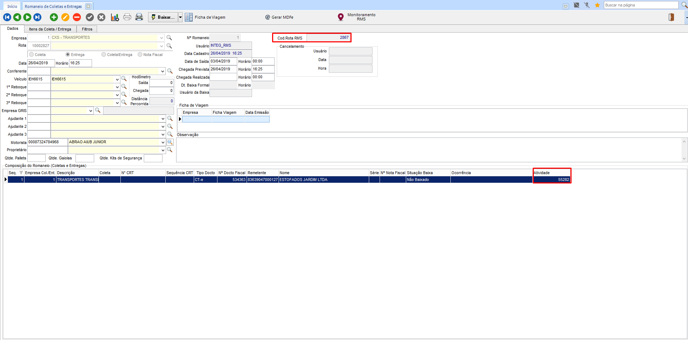The image size is (688, 340).
Task: Search Veículo with magnifier icon
Action: (x=124, y=79)
